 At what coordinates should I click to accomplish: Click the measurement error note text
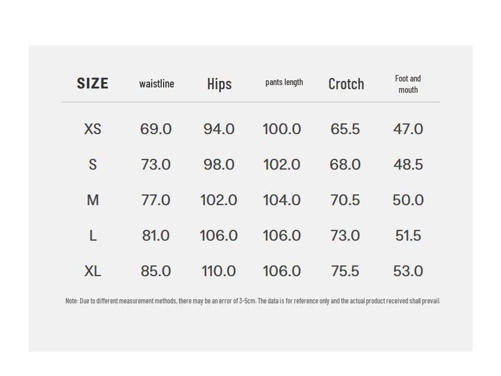(x=252, y=301)
